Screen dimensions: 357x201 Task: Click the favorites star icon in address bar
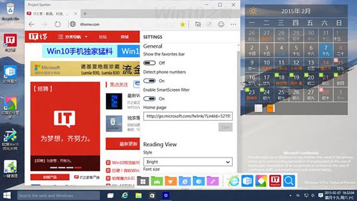tap(182, 24)
